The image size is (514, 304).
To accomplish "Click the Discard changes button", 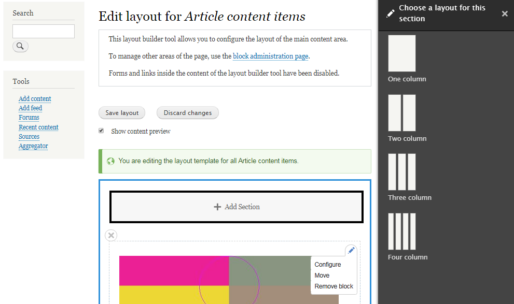I will pyautogui.click(x=188, y=112).
